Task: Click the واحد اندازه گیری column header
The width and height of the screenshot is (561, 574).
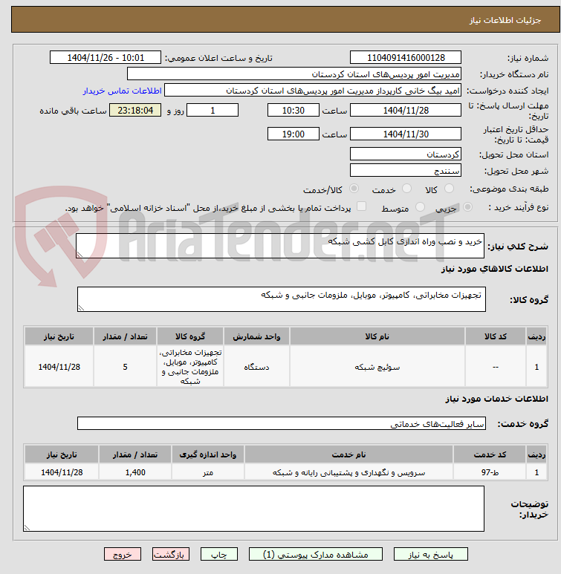Action: (x=208, y=454)
